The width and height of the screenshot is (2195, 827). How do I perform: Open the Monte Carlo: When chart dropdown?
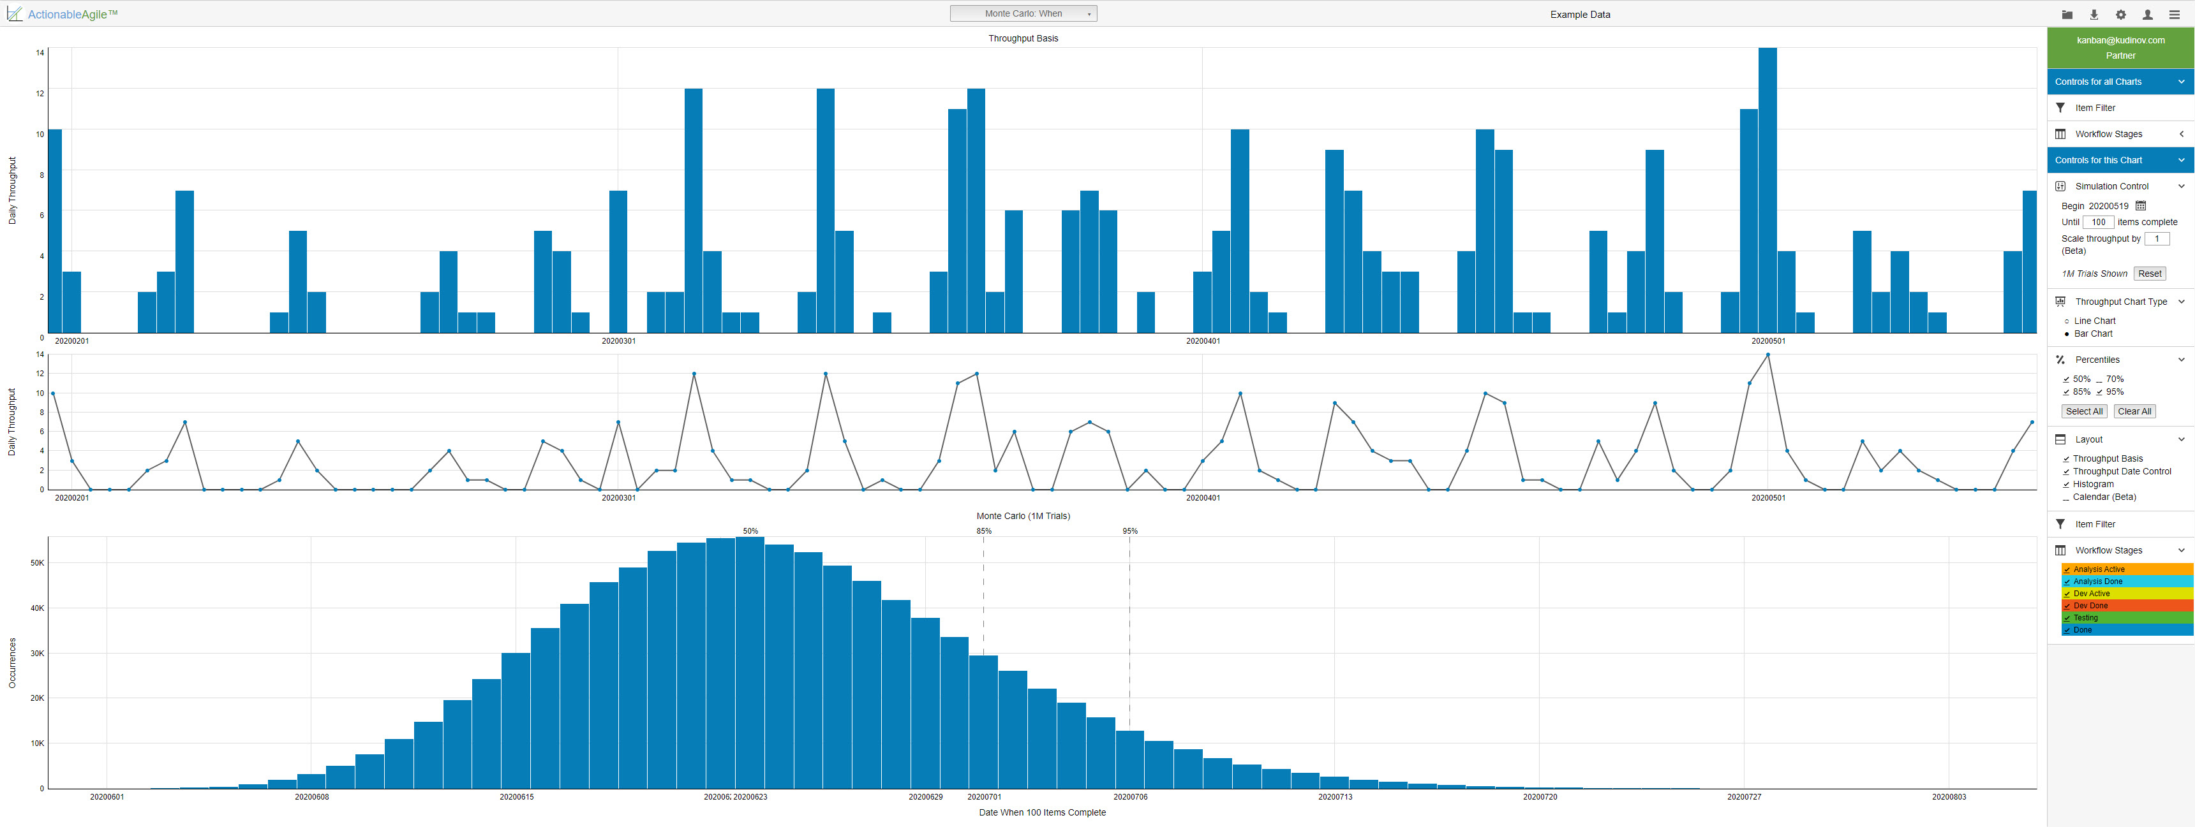click(1023, 13)
